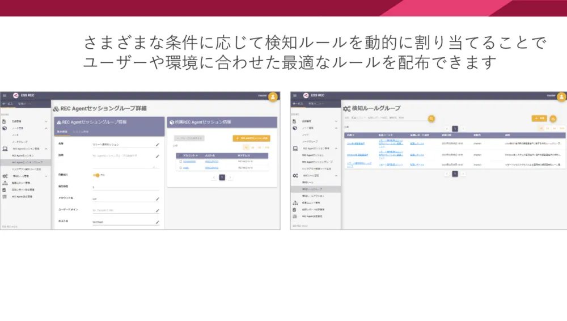This screenshot has width=567, height=321.
Task: Collapse detection rule management chevron in 検知ルールグループ sidebar
Action: coord(336,175)
